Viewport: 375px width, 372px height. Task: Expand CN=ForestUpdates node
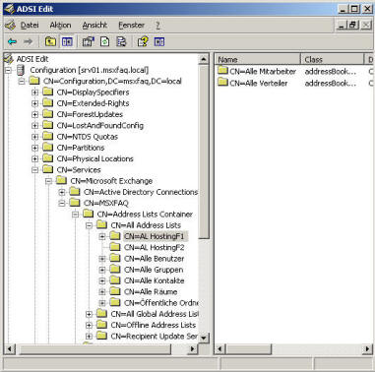35,114
